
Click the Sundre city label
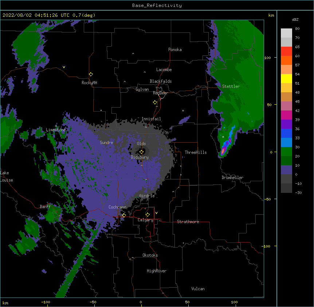(x=106, y=143)
